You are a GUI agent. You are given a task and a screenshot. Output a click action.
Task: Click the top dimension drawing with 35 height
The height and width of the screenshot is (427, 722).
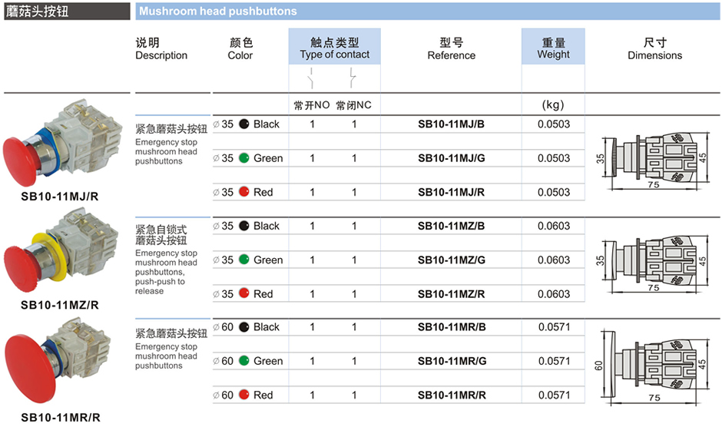(654, 157)
